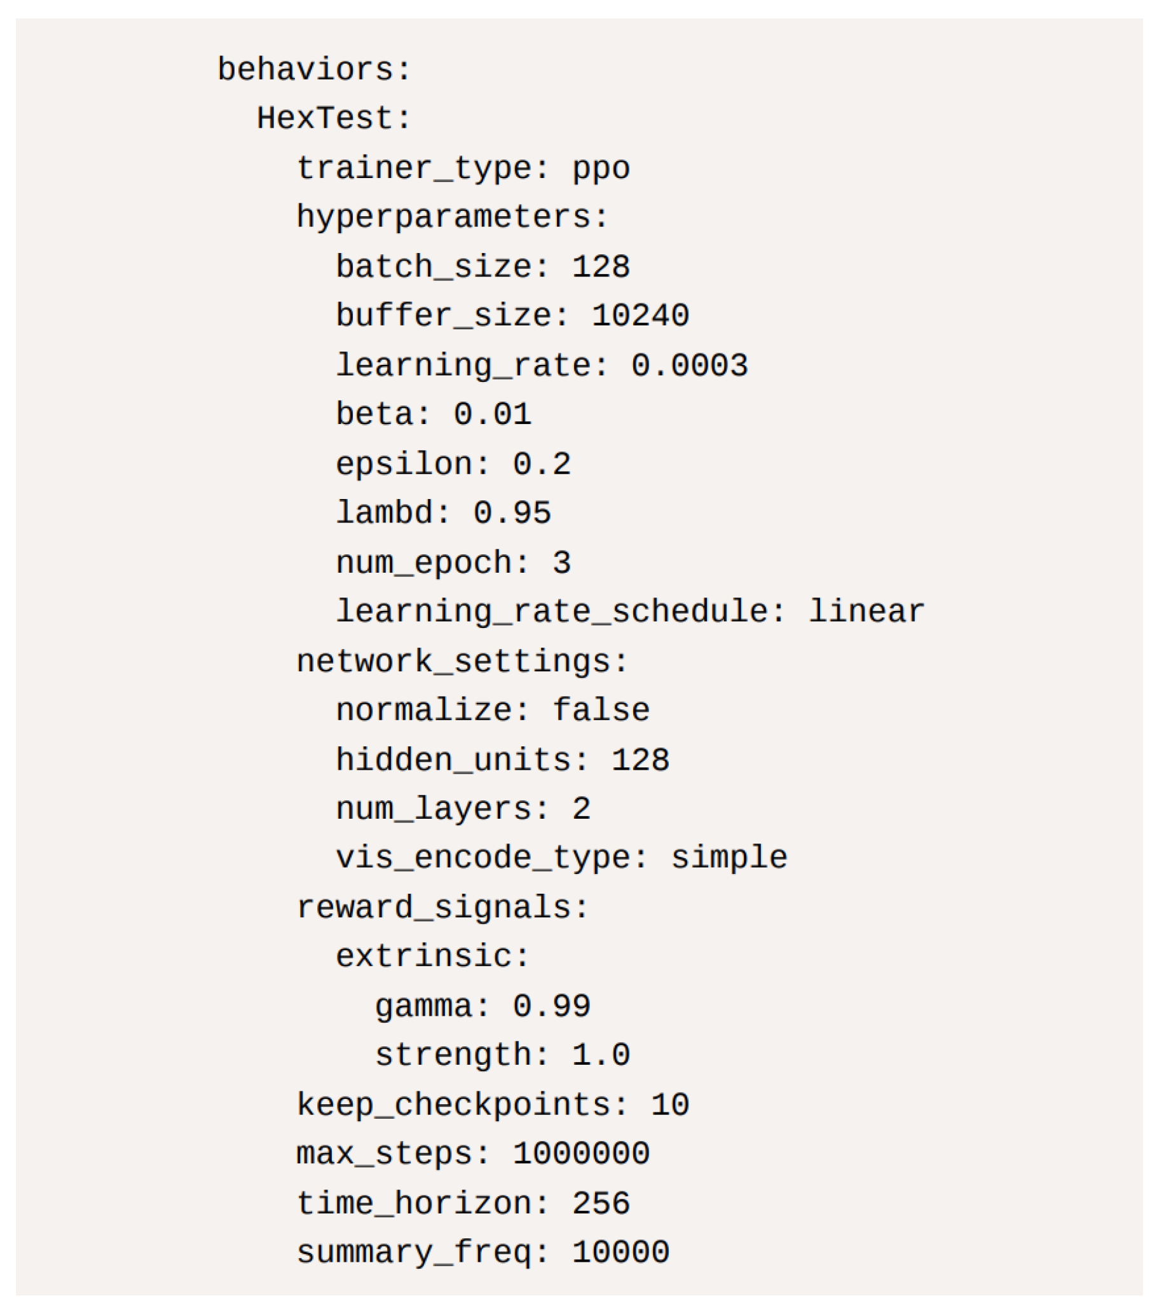Click the 'keep_checkpoints: 10' line
Image resolution: width=1157 pixels, height=1312 pixels.
click(493, 1105)
